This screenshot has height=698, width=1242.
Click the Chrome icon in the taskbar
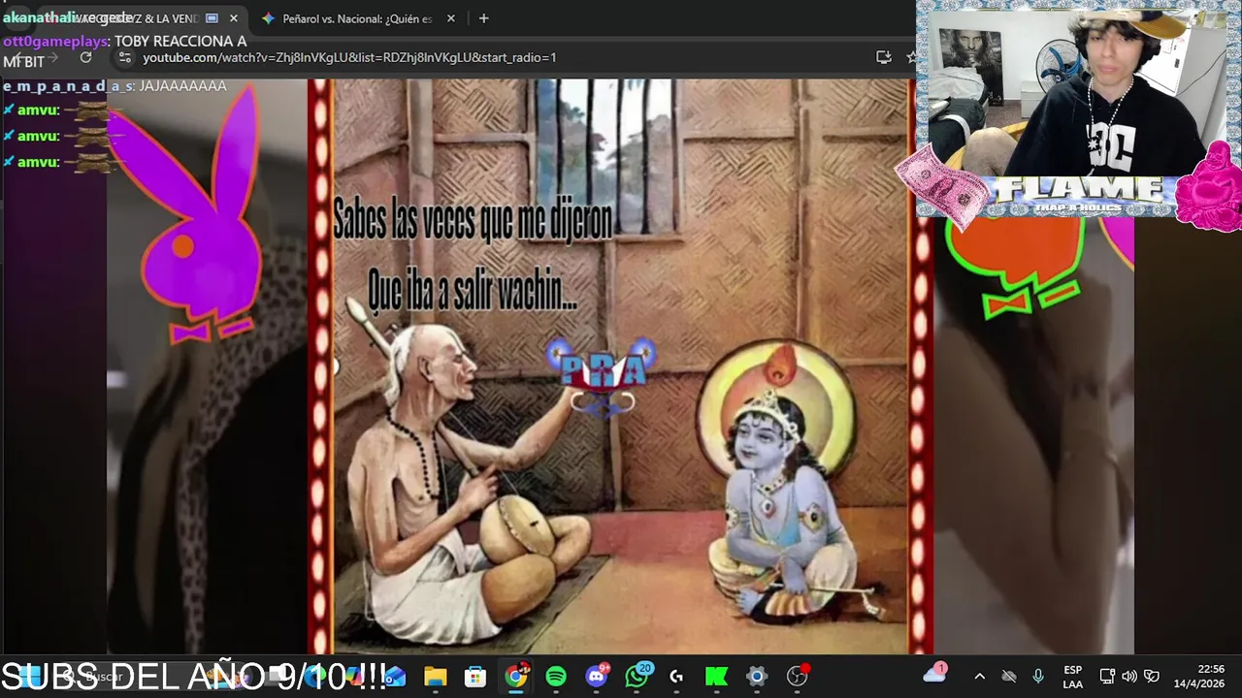[x=516, y=677]
